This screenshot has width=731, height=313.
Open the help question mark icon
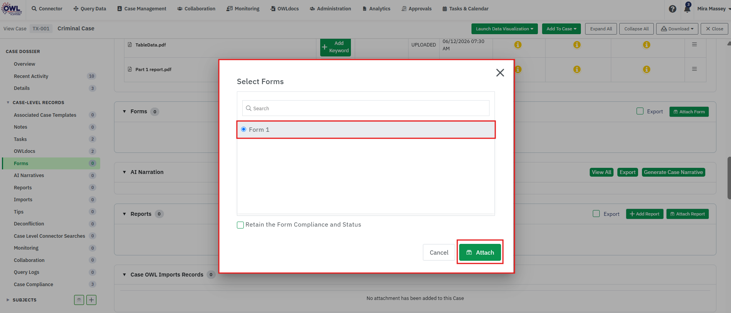(x=672, y=9)
